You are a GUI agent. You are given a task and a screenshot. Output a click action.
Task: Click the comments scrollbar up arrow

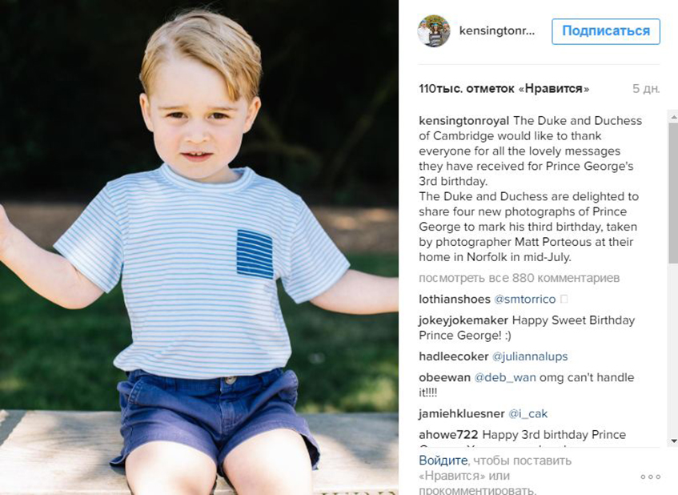point(673,117)
